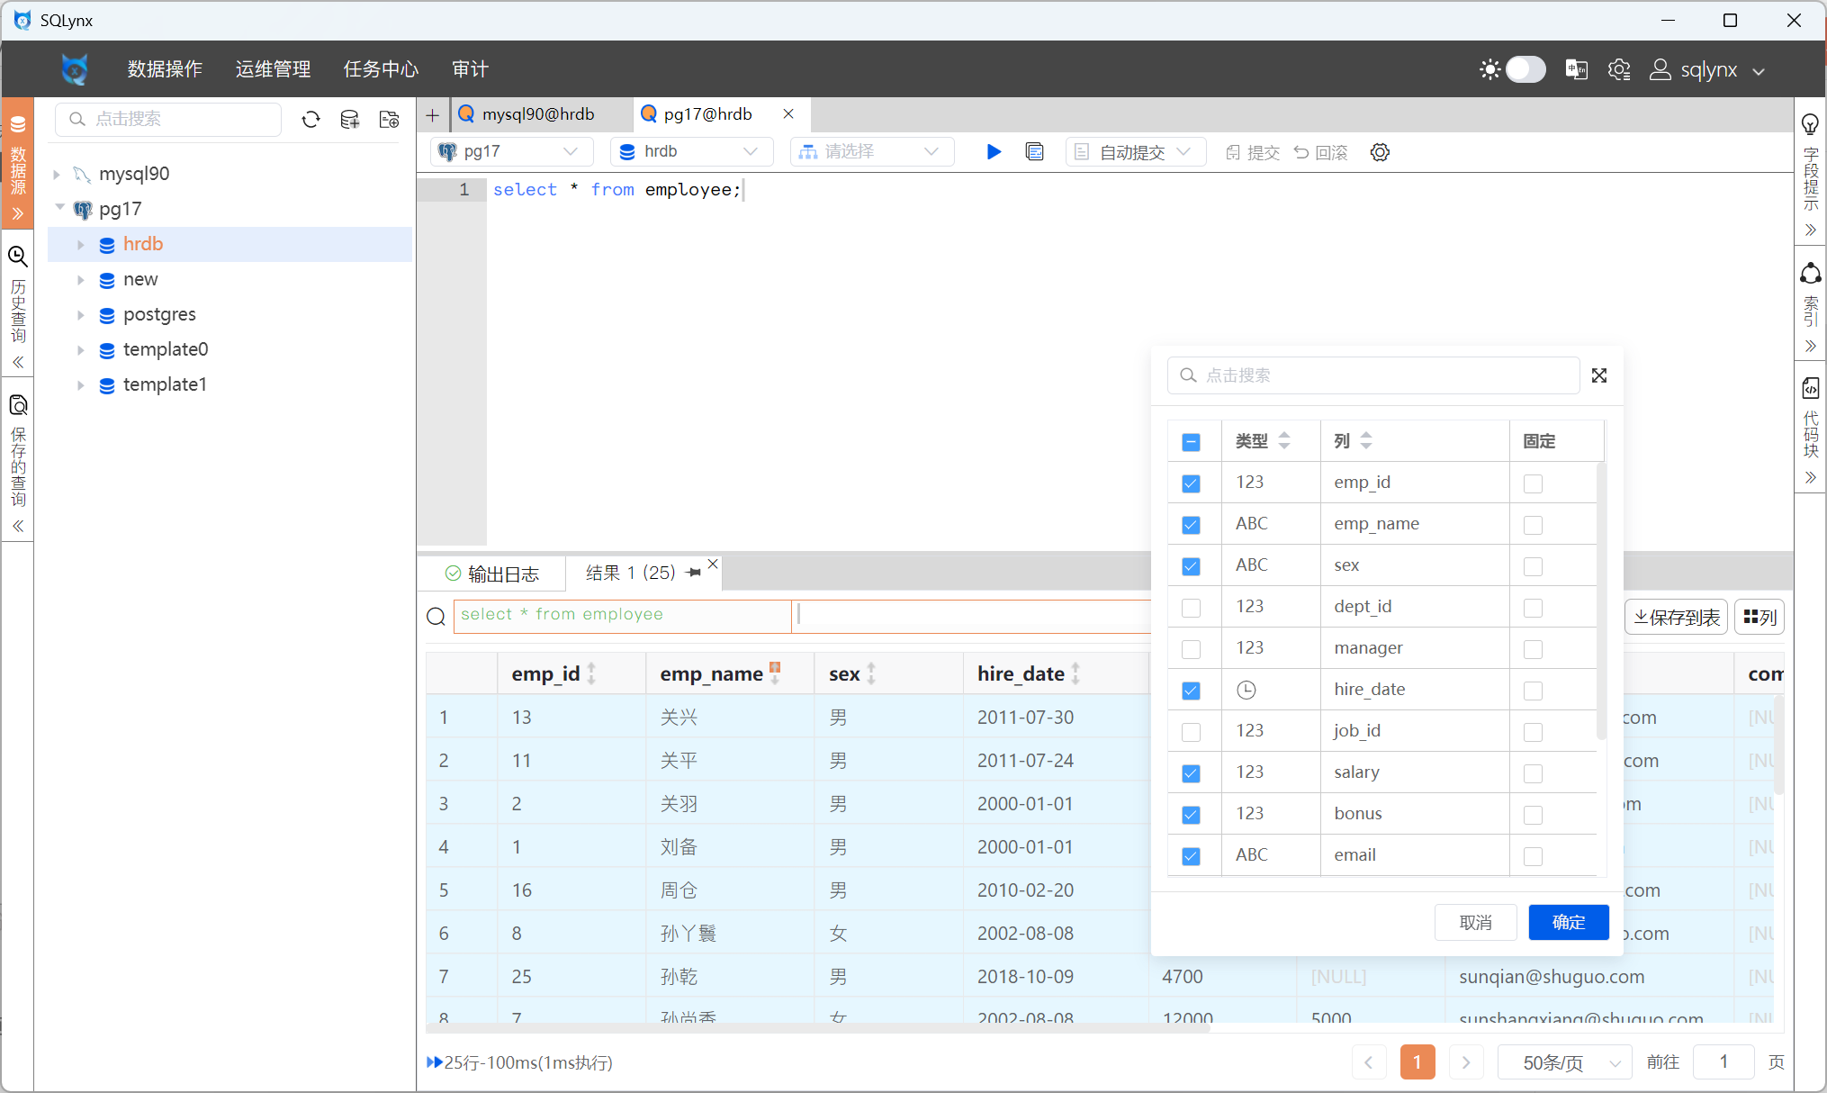
Task: Expand the column chooser popup to fullscreen
Action: pos(1598,375)
